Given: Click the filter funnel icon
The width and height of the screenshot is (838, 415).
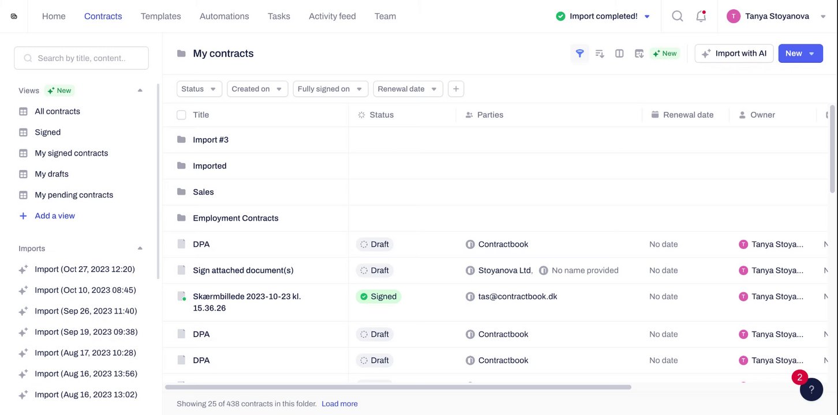Looking at the screenshot, I should coord(579,54).
